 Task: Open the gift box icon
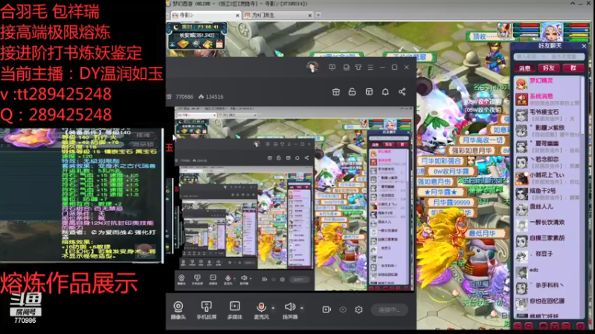(336, 91)
